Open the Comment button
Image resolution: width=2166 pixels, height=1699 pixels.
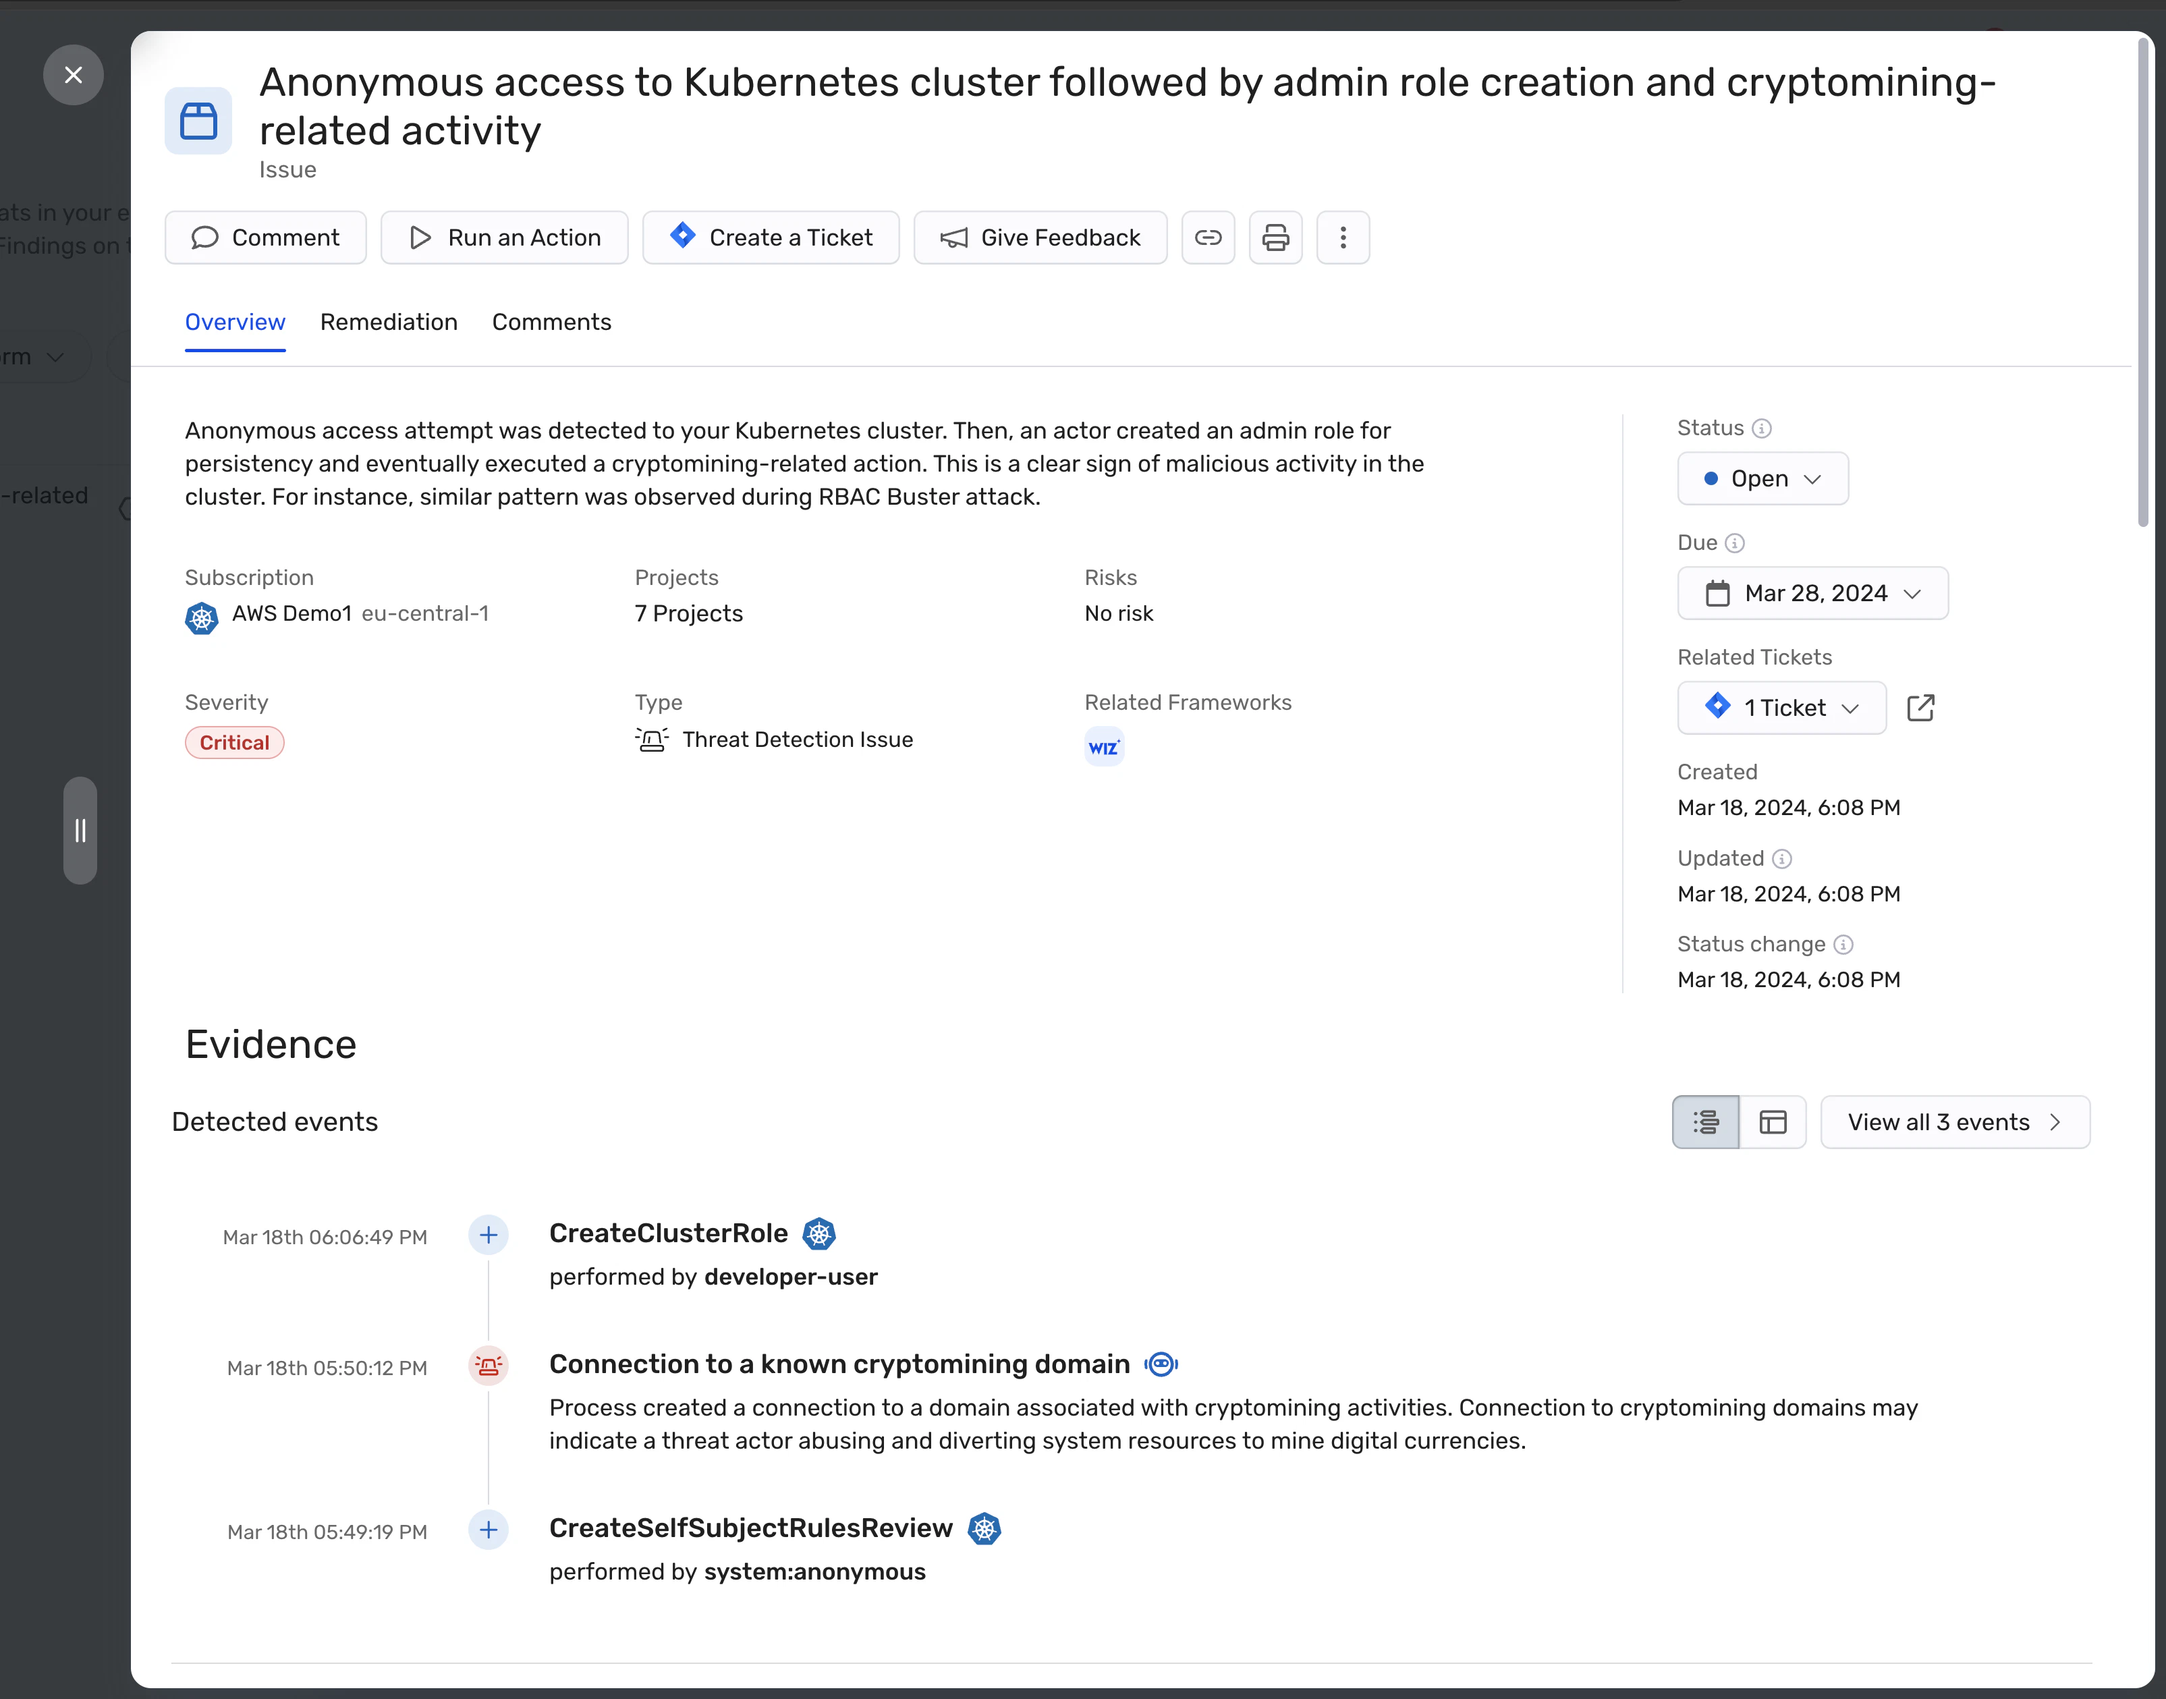click(x=266, y=238)
